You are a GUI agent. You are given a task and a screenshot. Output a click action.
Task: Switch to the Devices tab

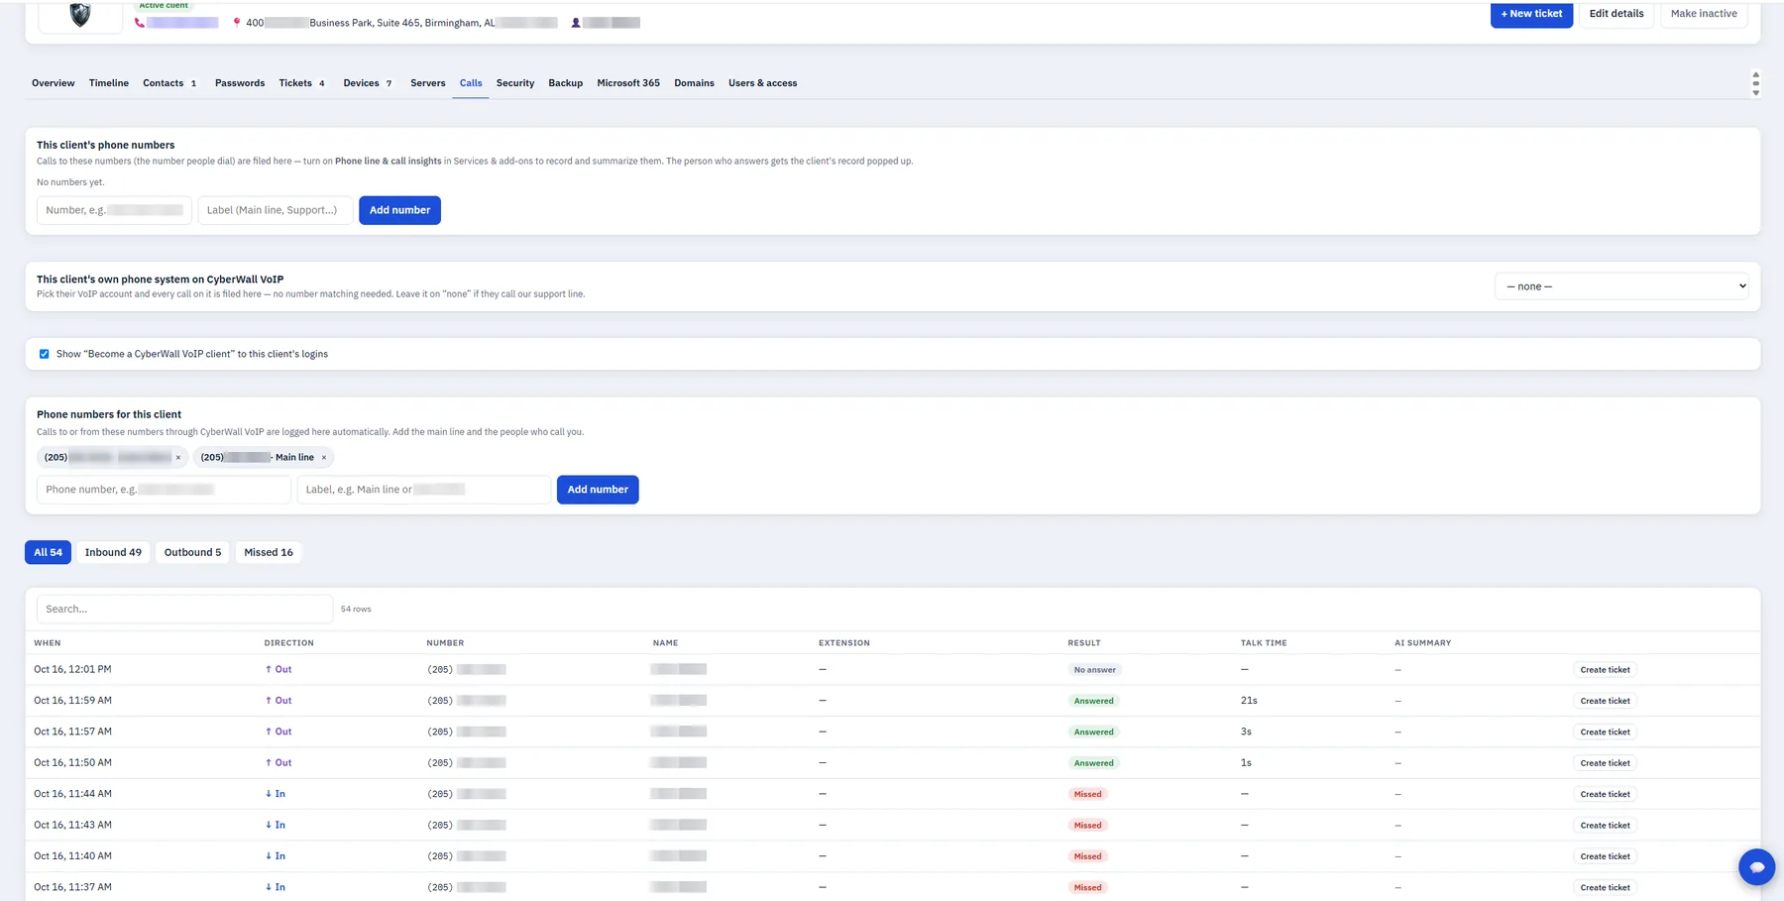(368, 83)
